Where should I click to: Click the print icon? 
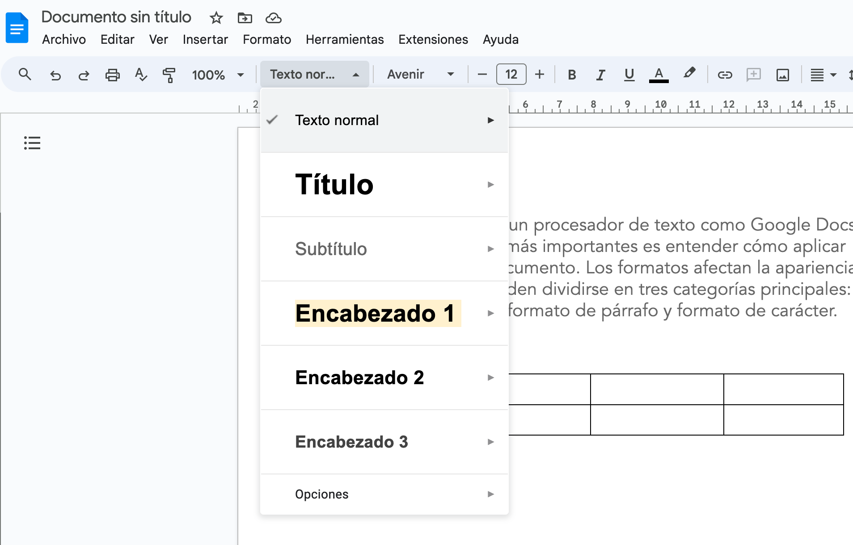(x=112, y=75)
